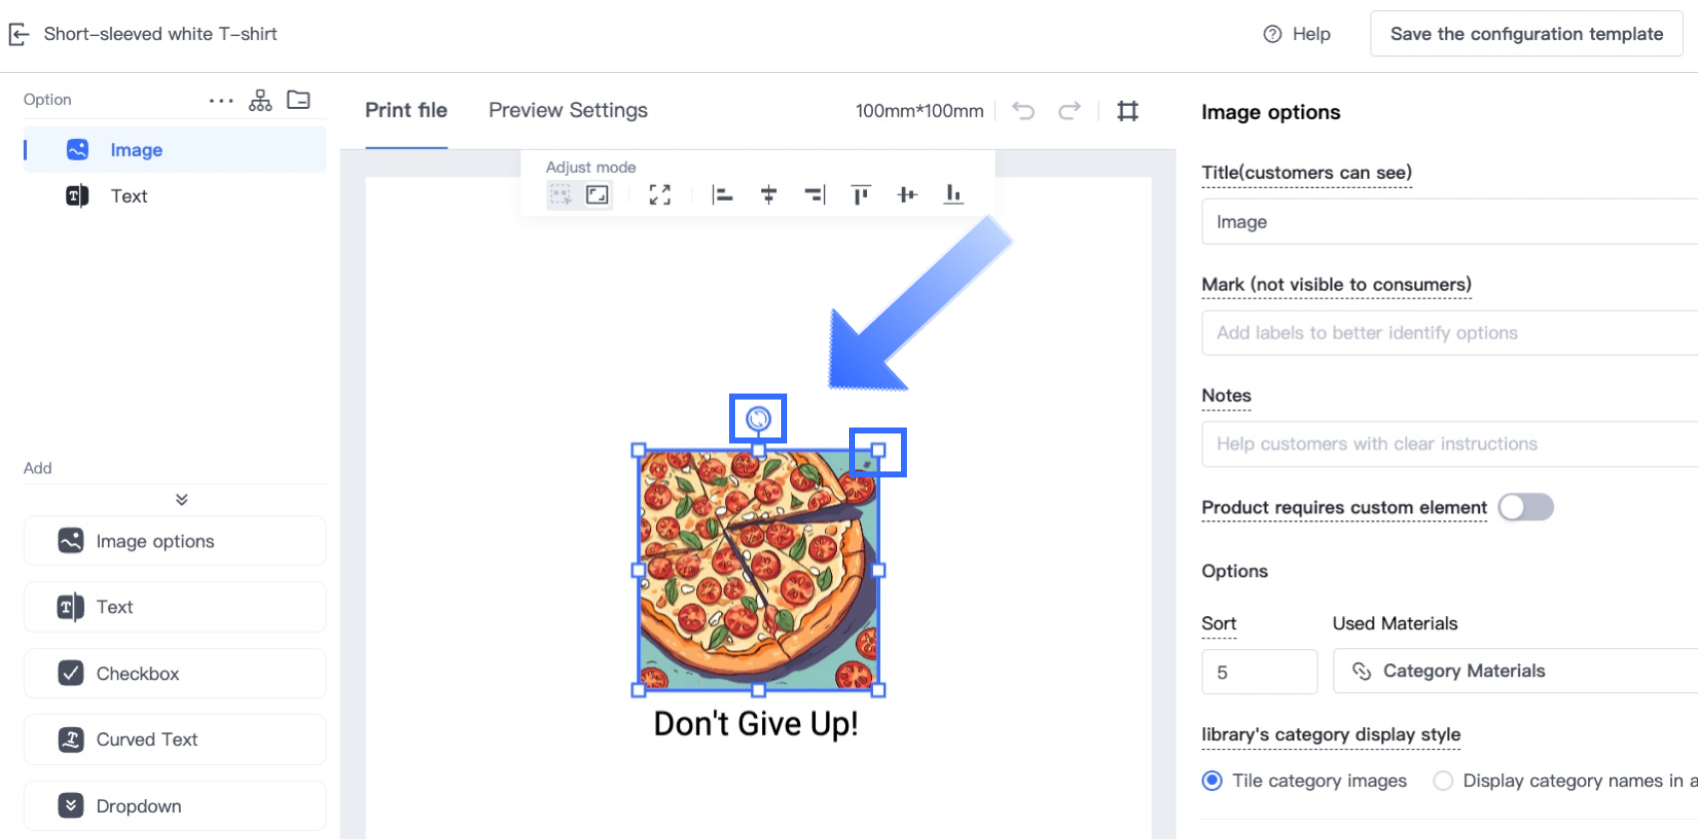Screen dimensions: 1698x840
Task: Click the rotate handle above the pizza image
Action: point(758,419)
